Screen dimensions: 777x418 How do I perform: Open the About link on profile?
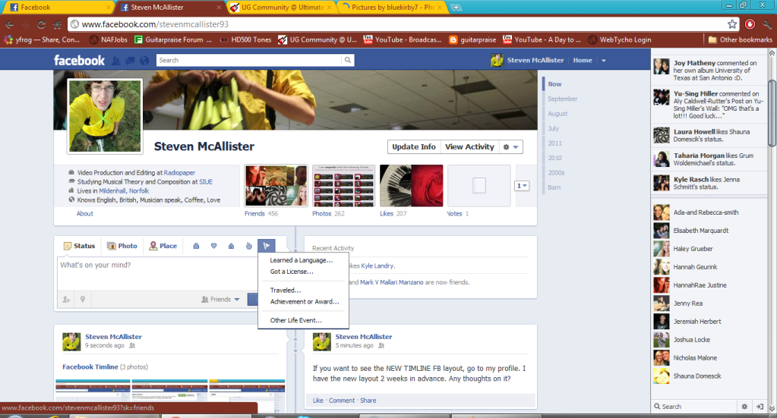(85, 214)
